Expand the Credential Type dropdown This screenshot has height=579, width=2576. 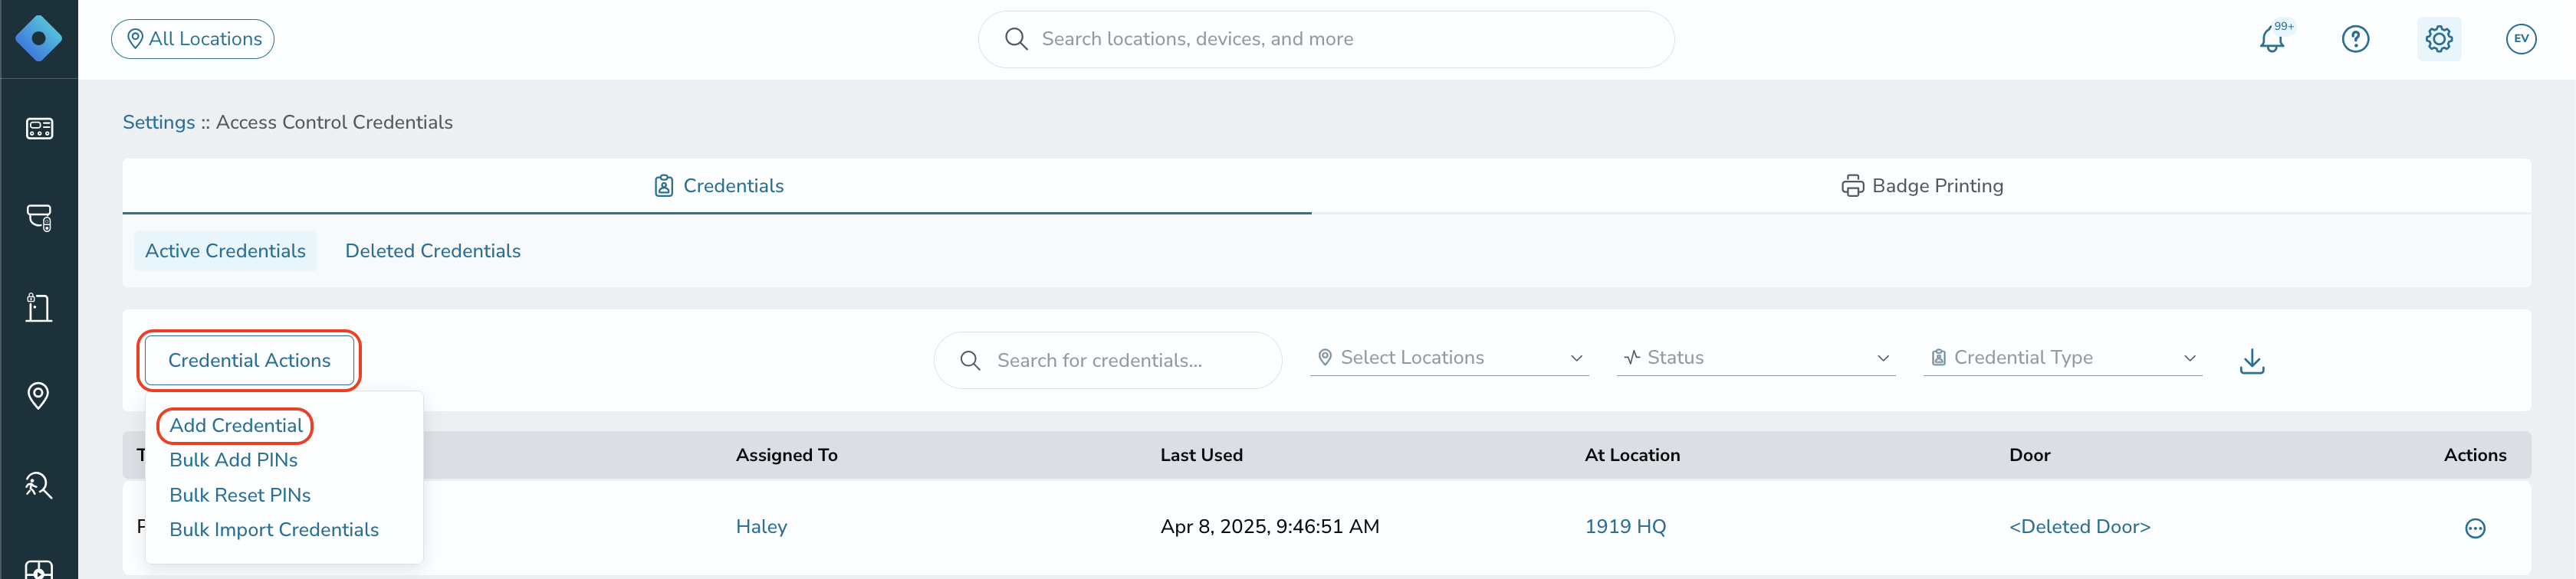[2062, 358]
